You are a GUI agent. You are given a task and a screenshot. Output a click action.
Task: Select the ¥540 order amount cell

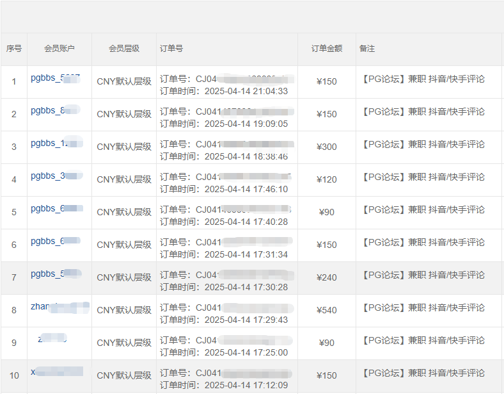326,311
